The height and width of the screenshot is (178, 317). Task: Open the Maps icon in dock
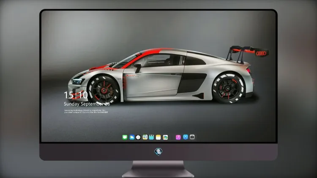point(145,137)
